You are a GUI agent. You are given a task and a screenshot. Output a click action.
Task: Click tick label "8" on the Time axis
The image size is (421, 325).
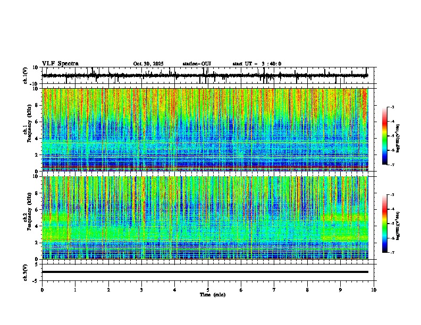point(307,290)
